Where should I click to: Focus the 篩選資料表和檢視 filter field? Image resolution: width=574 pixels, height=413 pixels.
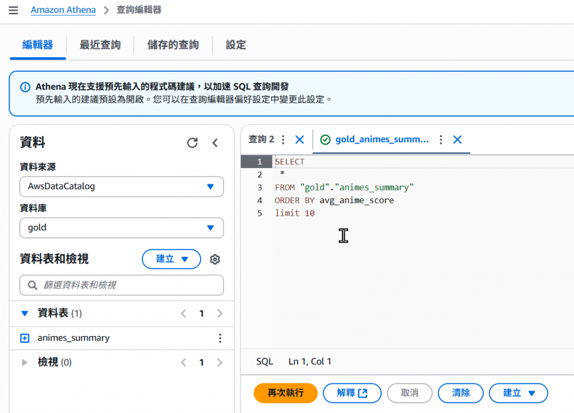coord(122,285)
